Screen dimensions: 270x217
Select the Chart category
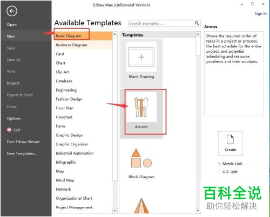(60, 63)
